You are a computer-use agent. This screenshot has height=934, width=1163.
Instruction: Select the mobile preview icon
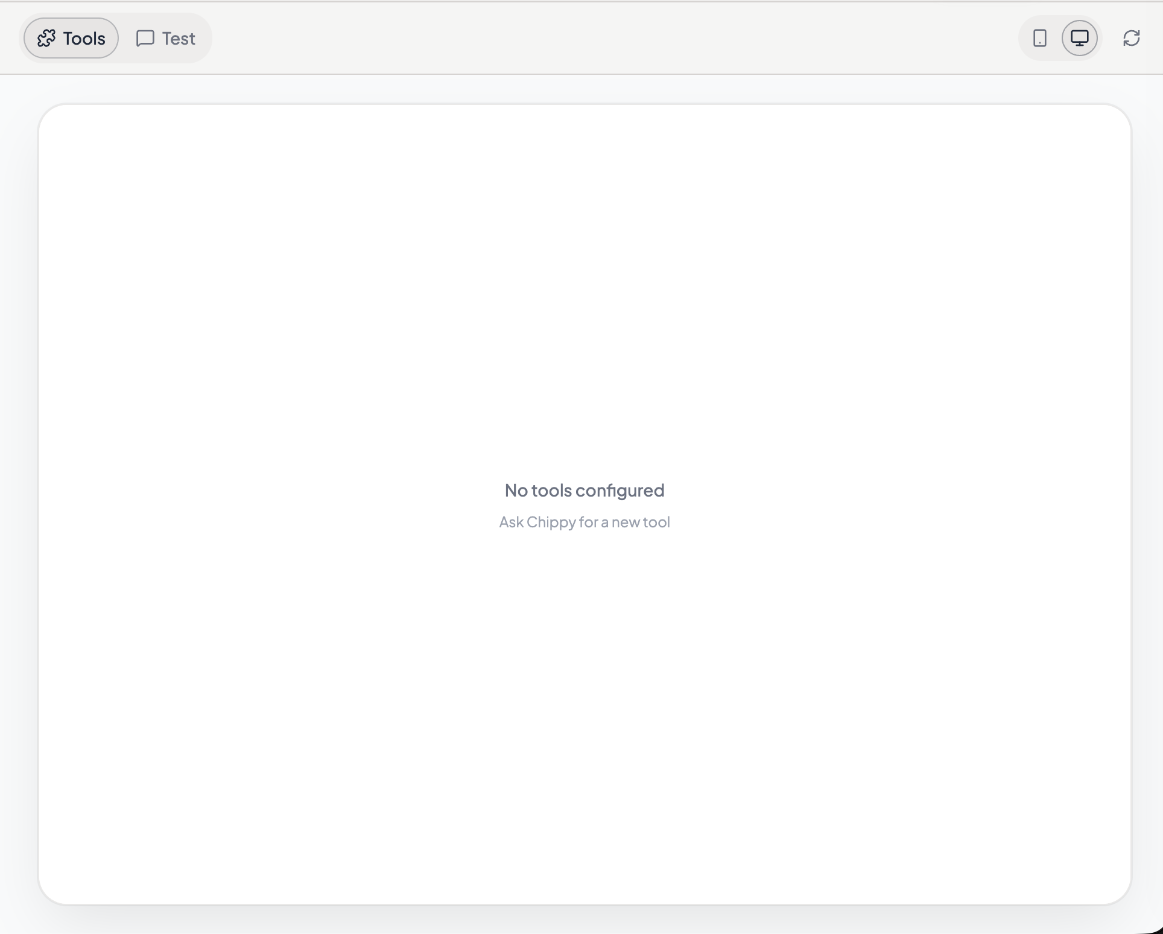click(x=1040, y=38)
